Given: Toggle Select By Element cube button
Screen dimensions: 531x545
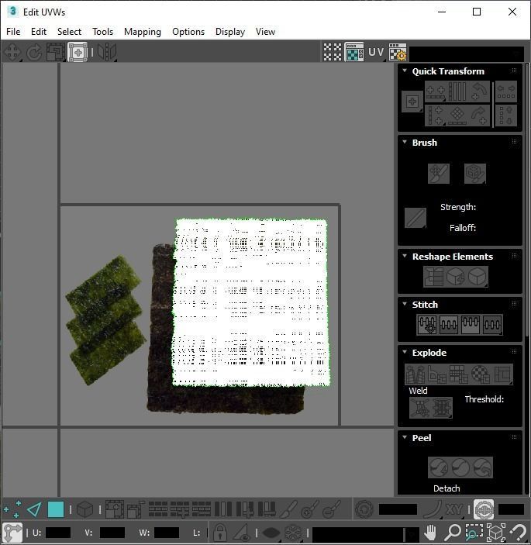Looking at the screenshot, I should point(84,509).
